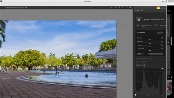
Task: Click the white point levels marker
Action: 162,96
